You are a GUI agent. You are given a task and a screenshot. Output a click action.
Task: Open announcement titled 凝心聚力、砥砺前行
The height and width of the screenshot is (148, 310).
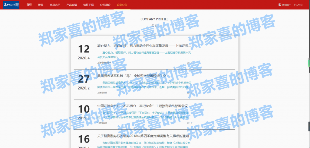tap(144, 46)
